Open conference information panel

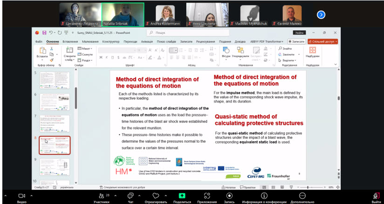point(264,197)
